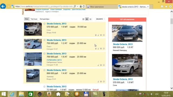Image resolution: width=173 pixels, height=97 pixels.
Task: Open Favorites star in browser toolbar
Action: [x=166, y=6]
